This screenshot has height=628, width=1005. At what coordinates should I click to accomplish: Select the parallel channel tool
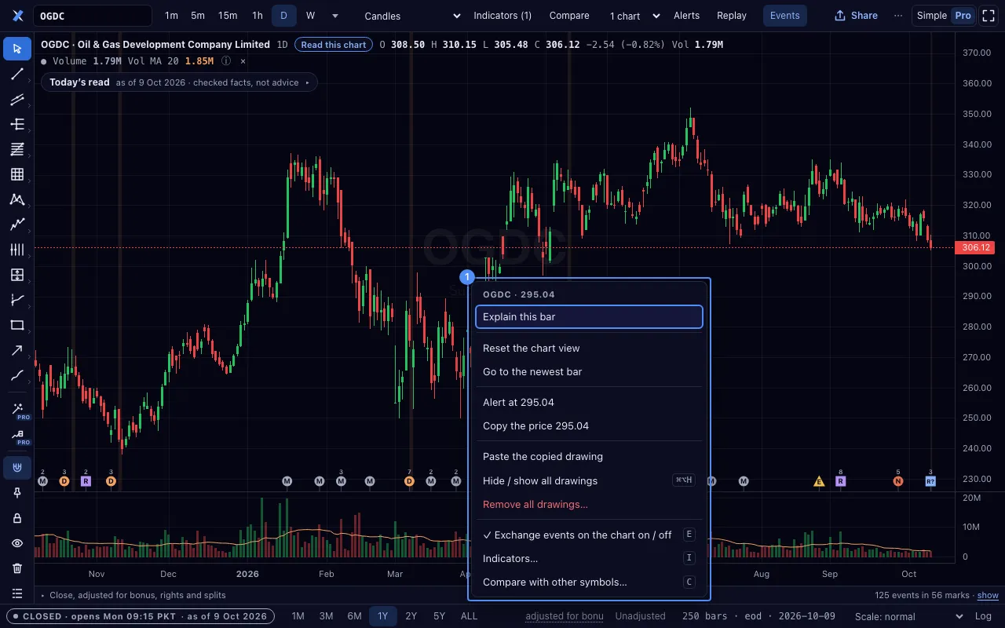tap(17, 99)
